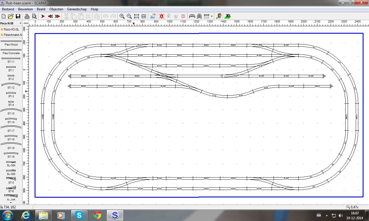Open the Bestand menu
This screenshot has width=369, height=221.
8,9
